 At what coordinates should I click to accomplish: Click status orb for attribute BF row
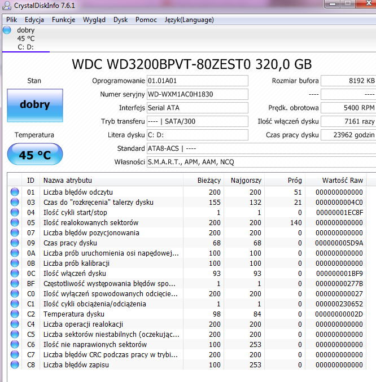[x=15, y=284]
